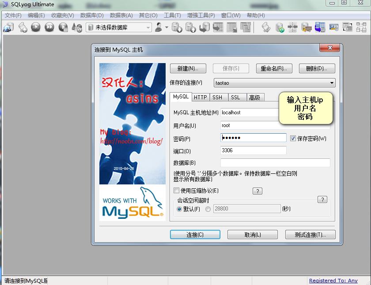Expand the user manager dropdown arrow
The image size is (371, 285).
[x=167, y=27]
